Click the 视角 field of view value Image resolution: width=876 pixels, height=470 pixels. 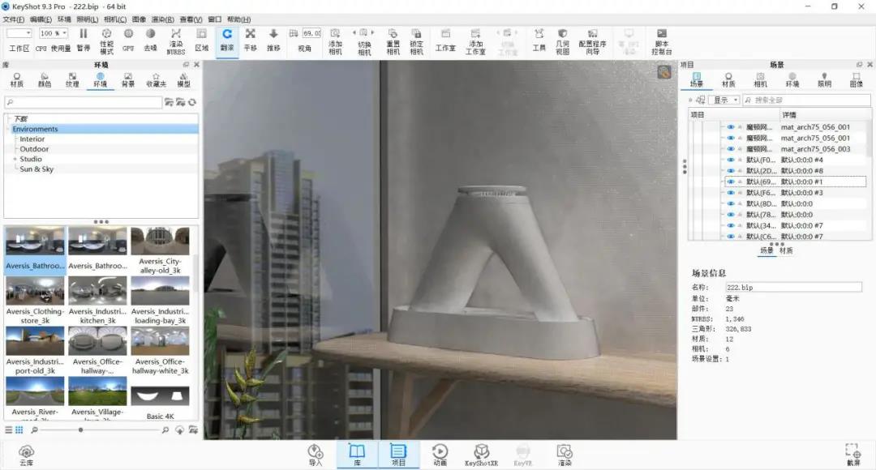(x=311, y=33)
